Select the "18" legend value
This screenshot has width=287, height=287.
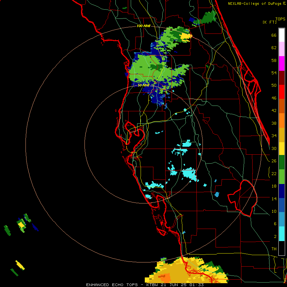pyautogui.click(x=274, y=186)
